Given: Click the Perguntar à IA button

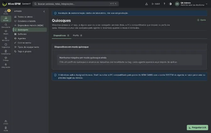Looking at the screenshot, I should (197, 127).
